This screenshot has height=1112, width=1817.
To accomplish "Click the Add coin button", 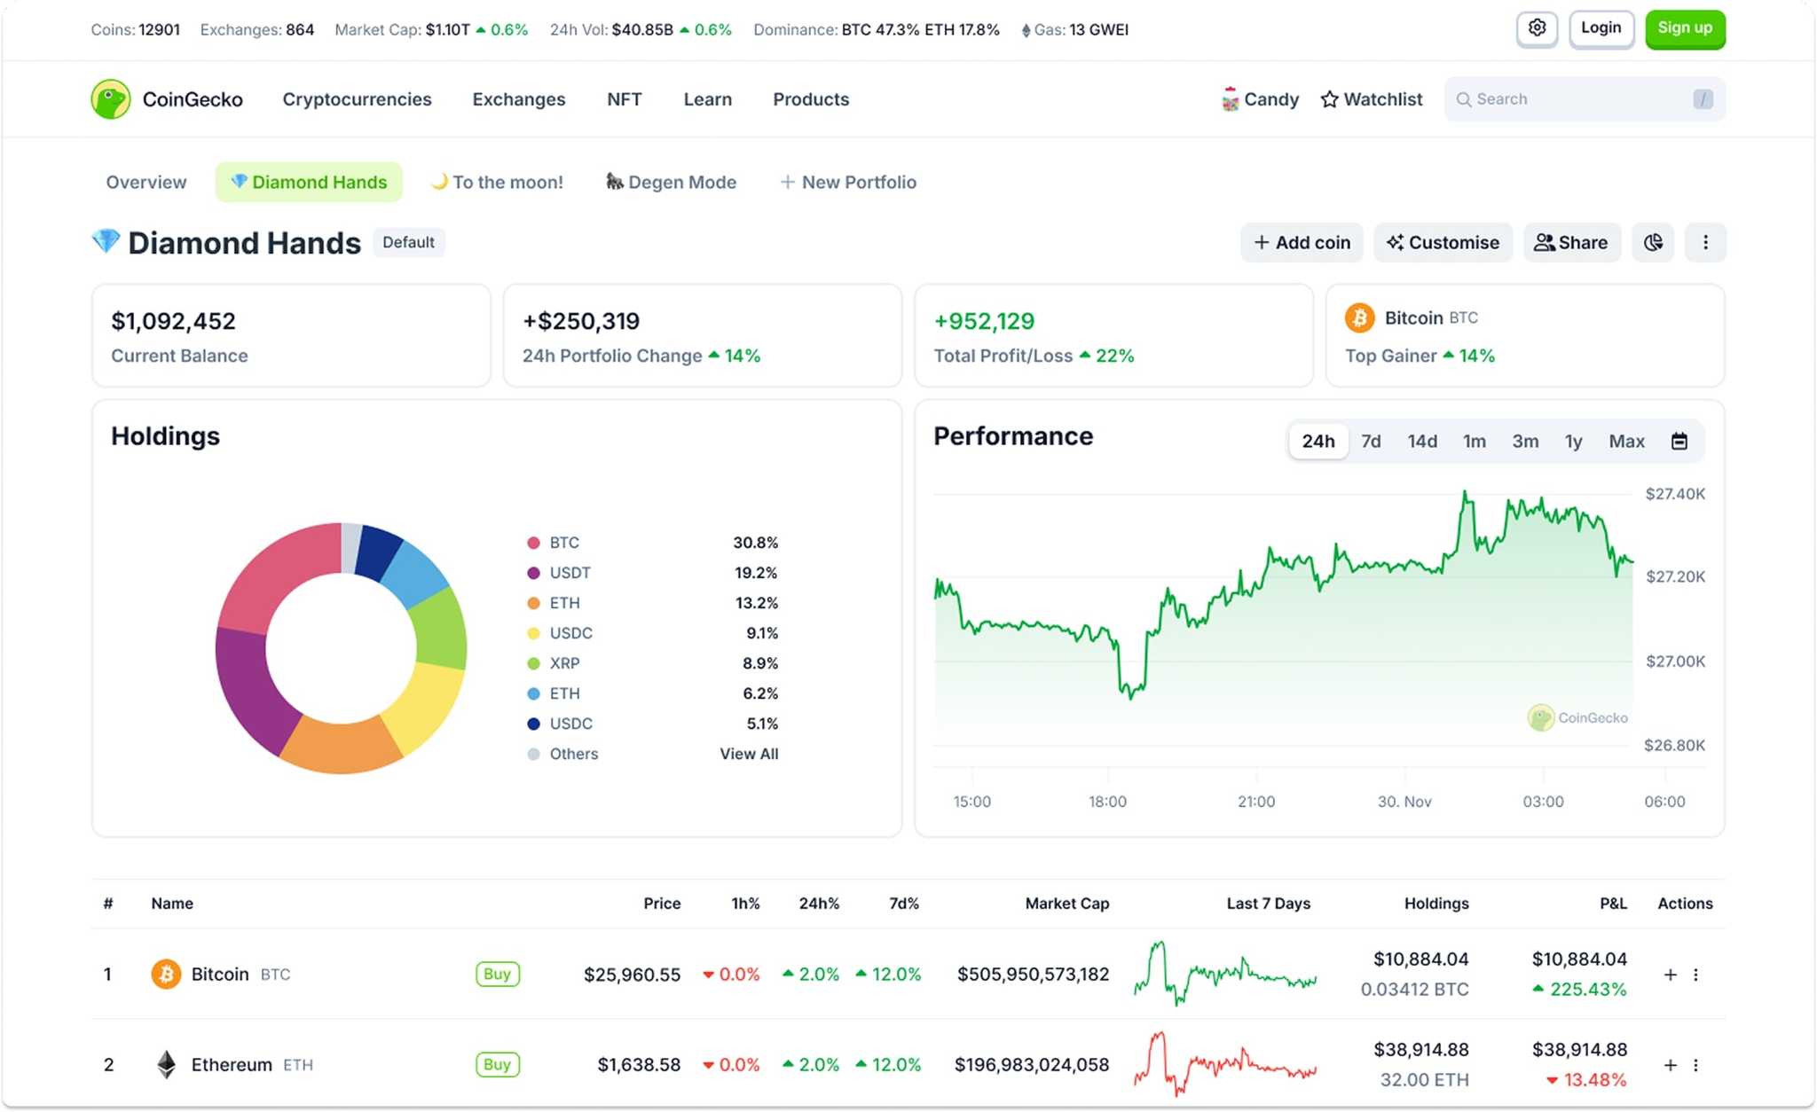I will [x=1302, y=242].
